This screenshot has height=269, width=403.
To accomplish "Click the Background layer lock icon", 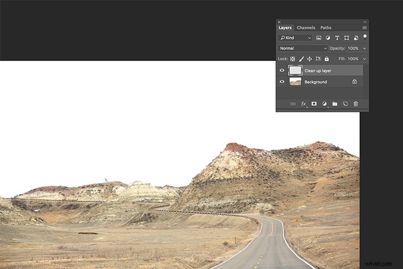I will click(355, 82).
